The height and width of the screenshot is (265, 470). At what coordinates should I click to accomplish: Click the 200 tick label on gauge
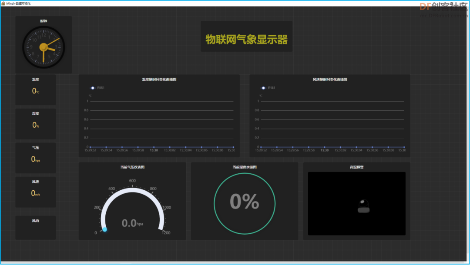coord(97,208)
